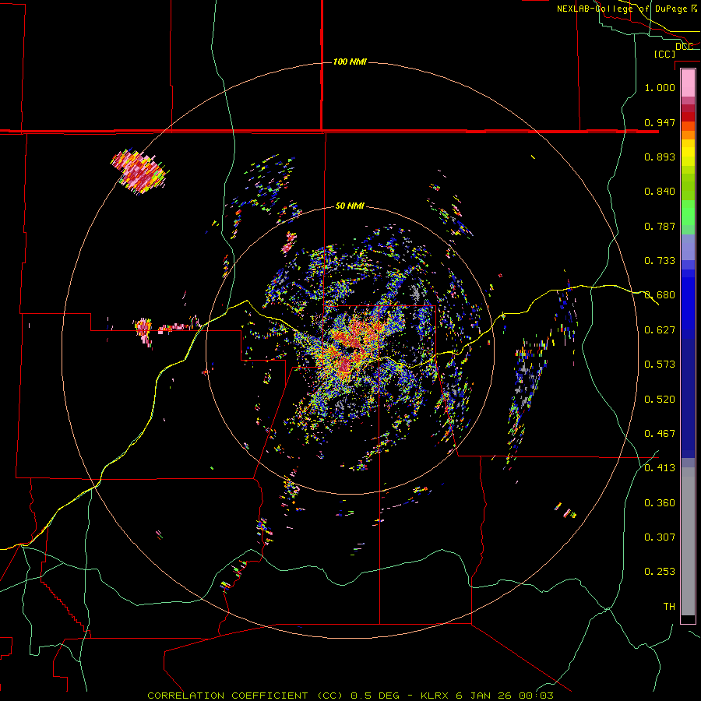Click the 100 NMI range ring label
The width and height of the screenshot is (701, 701).
[350, 62]
